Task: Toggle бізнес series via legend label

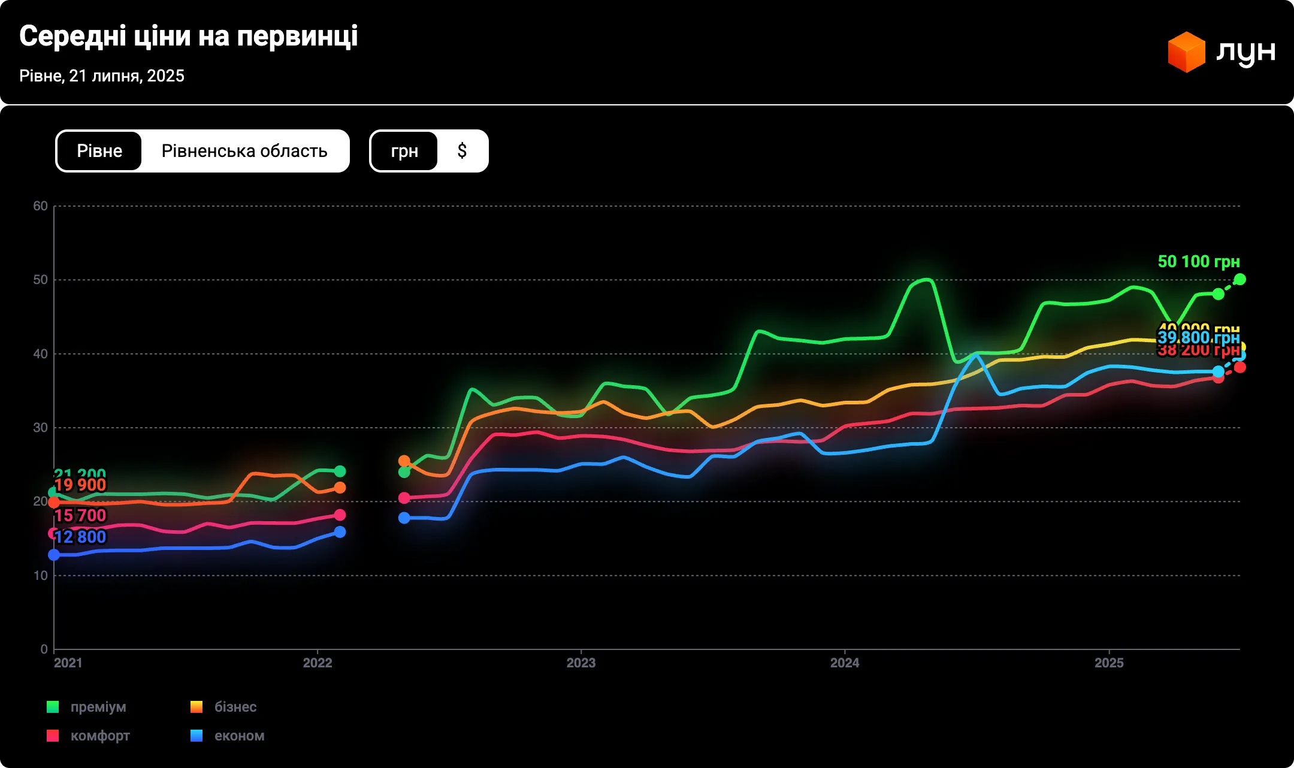Action: pyautogui.click(x=235, y=707)
